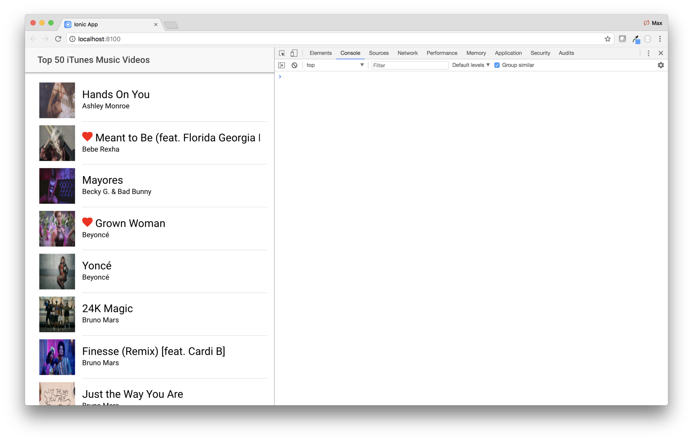
Task: Switch to the Network tab
Action: click(407, 53)
